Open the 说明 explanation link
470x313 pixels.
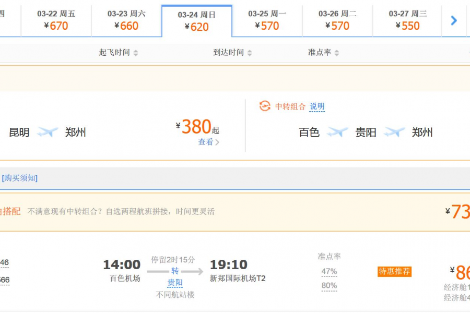pyautogui.click(x=318, y=106)
